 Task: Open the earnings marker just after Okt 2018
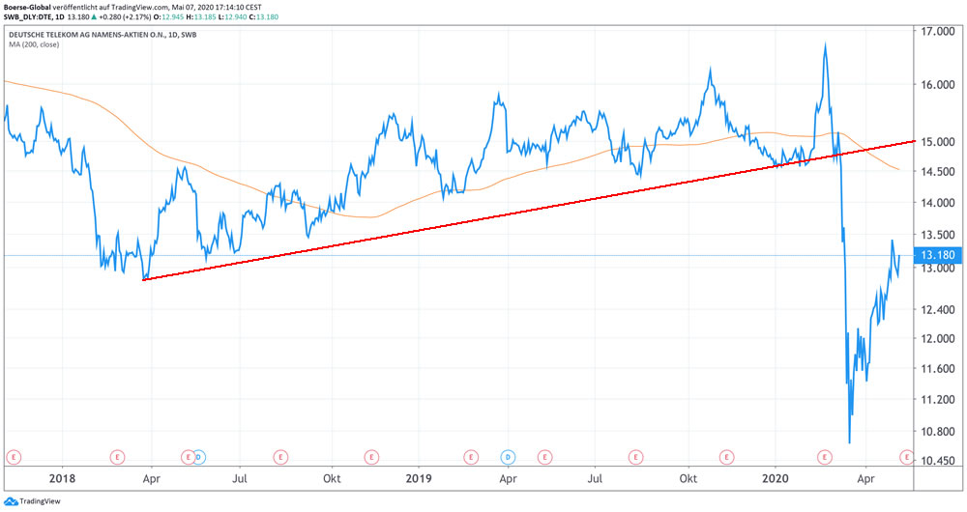click(370, 457)
